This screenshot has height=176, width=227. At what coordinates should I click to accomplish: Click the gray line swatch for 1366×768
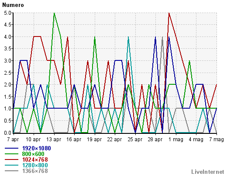pyautogui.click(x=11, y=171)
